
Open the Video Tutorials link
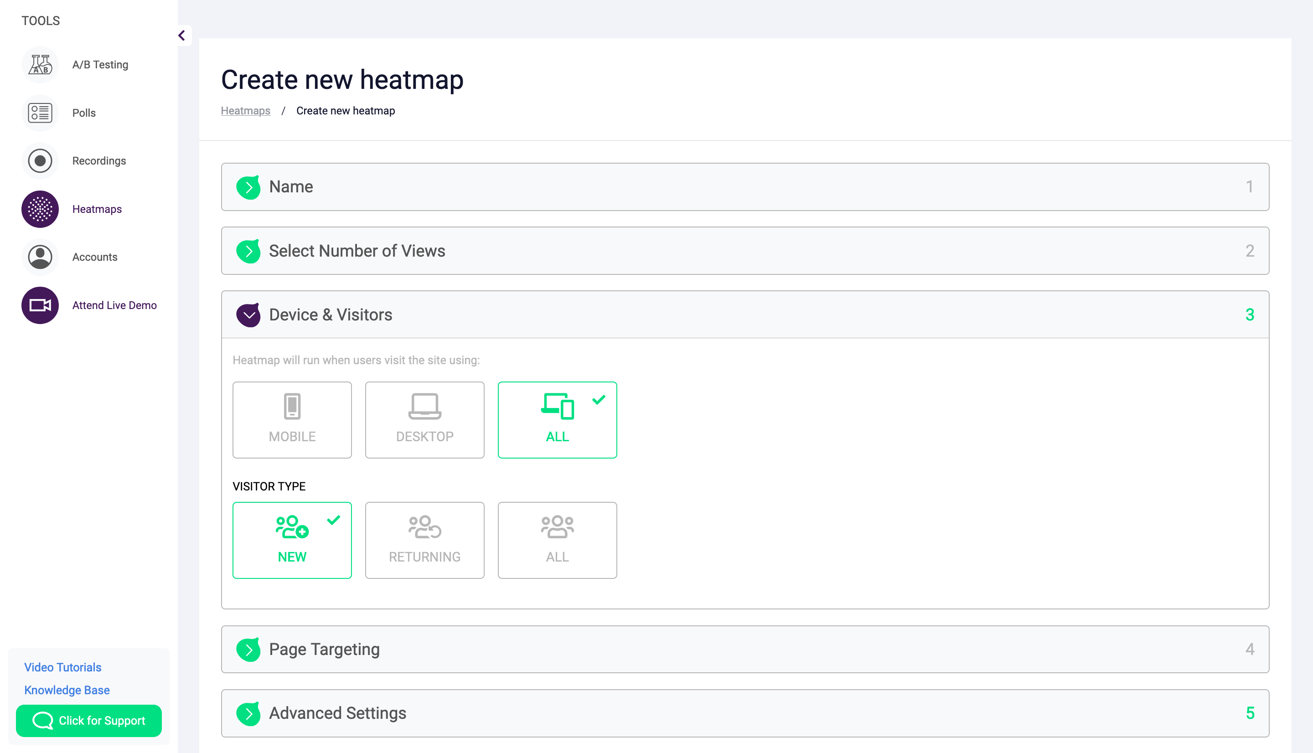(62, 667)
